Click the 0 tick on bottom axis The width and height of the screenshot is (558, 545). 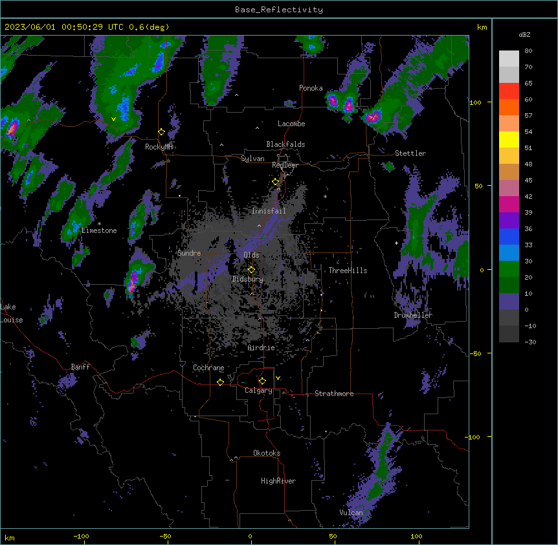coord(250,536)
